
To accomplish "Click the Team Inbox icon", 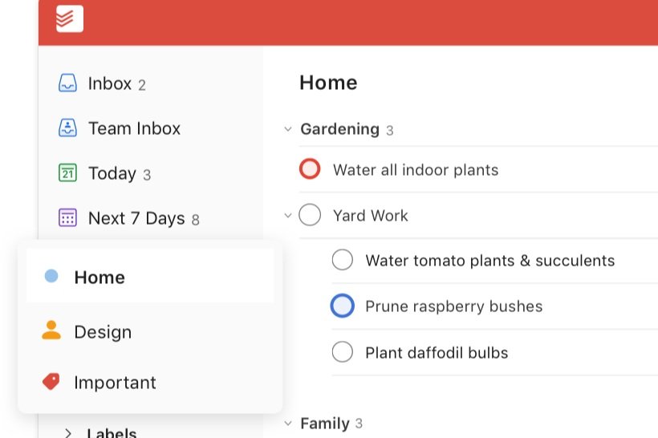I will (x=67, y=128).
